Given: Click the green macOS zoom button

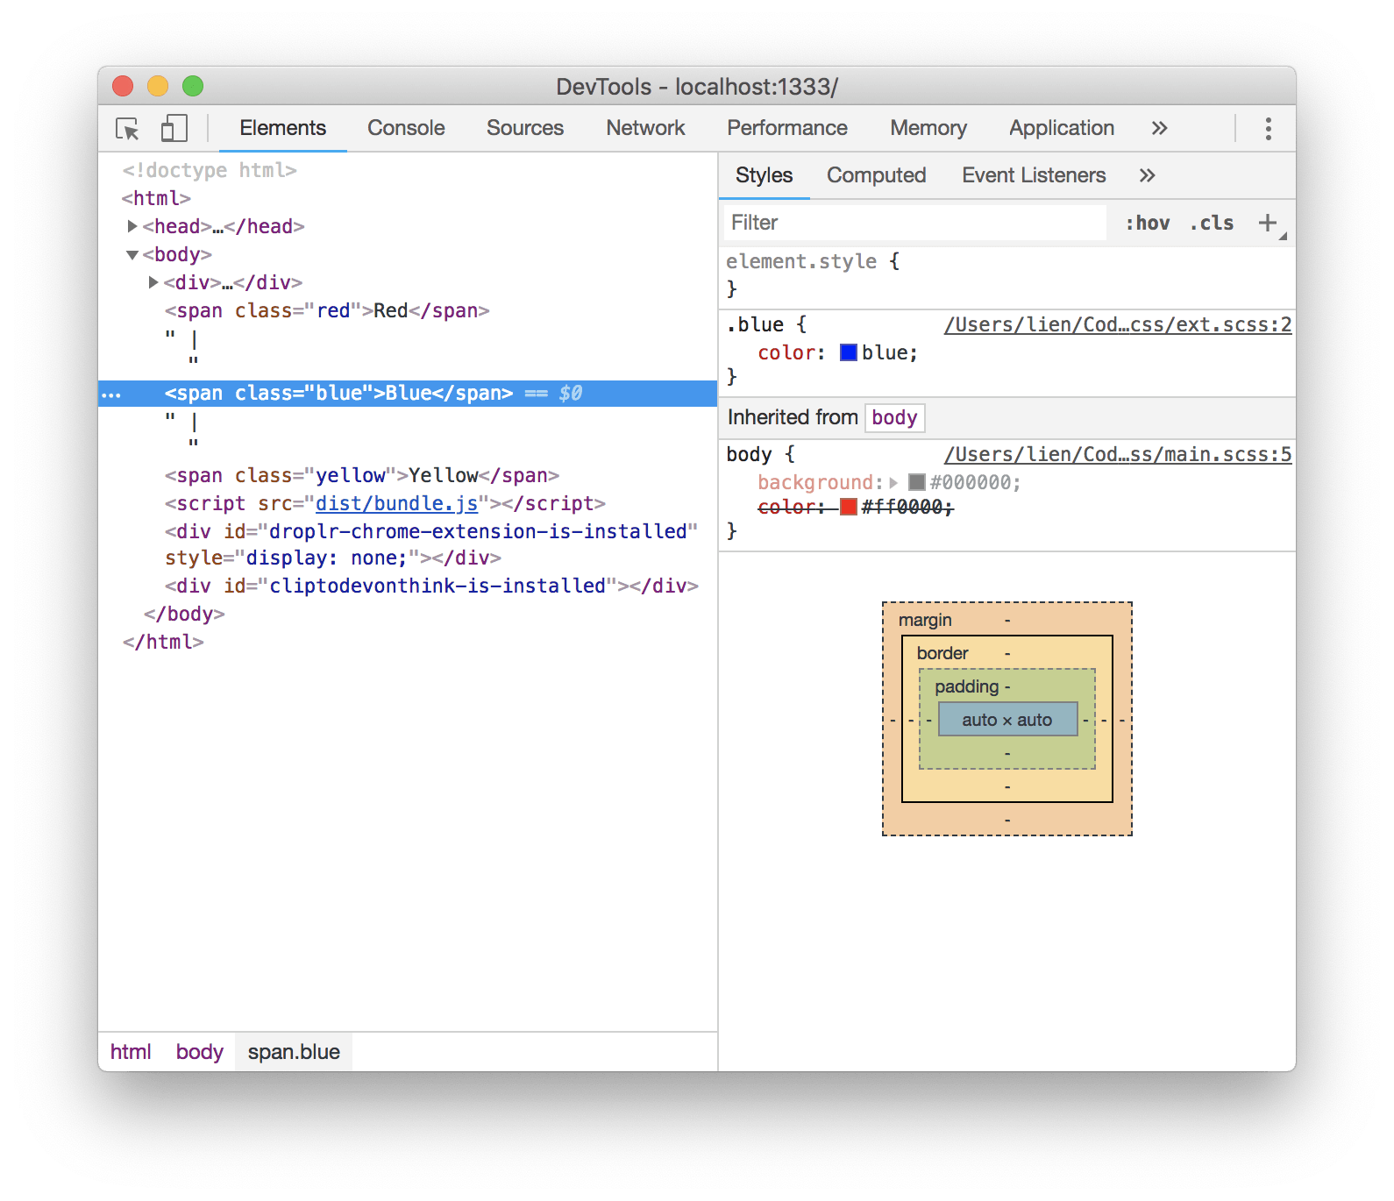Looking at the screenshot, I should (193, 86).
